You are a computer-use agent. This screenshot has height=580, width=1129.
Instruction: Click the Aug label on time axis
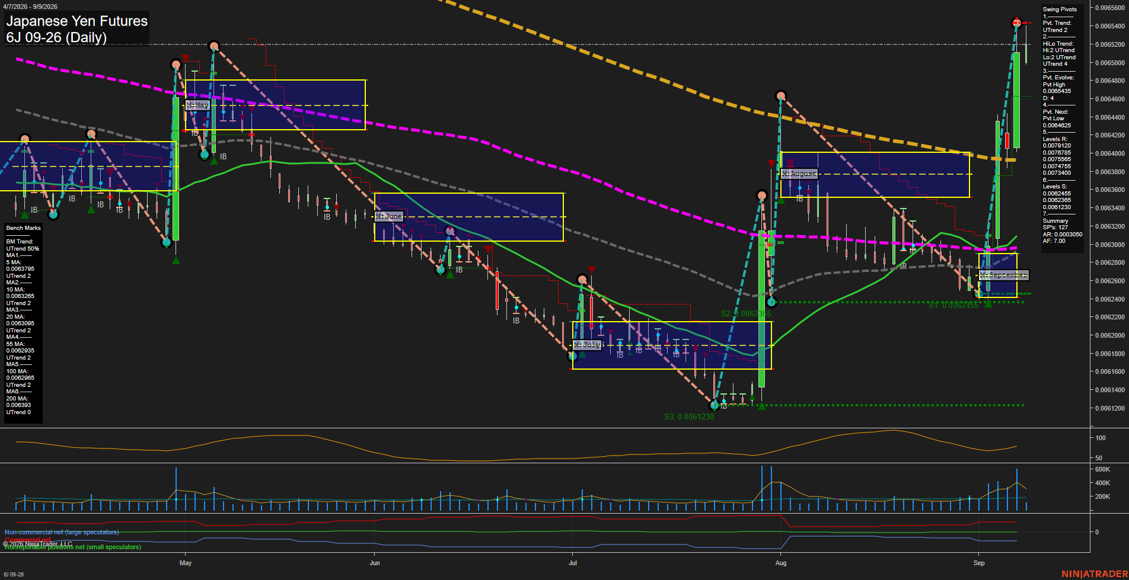coord(781,563)
